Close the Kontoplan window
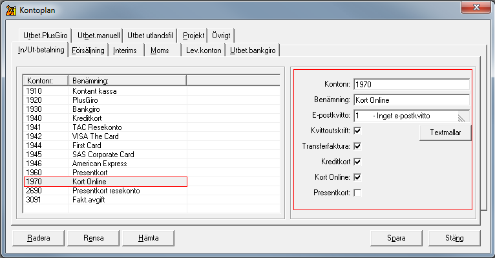The width and height of the screenshot is (495, 258). 476,7
